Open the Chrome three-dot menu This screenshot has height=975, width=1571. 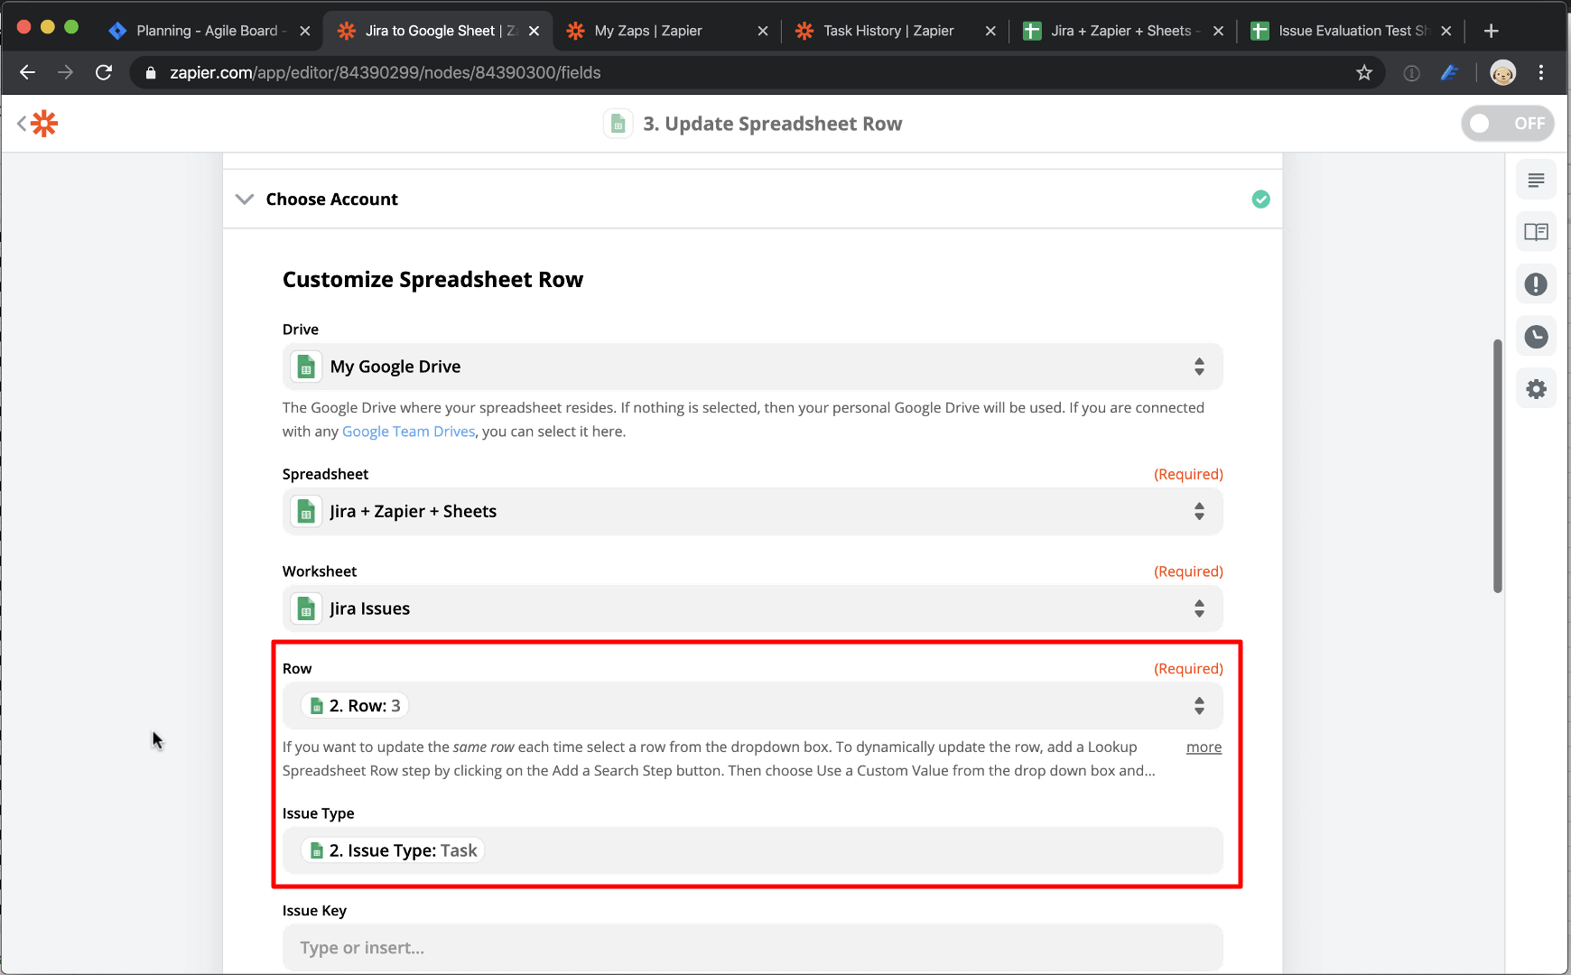[x=1541, y=72]
